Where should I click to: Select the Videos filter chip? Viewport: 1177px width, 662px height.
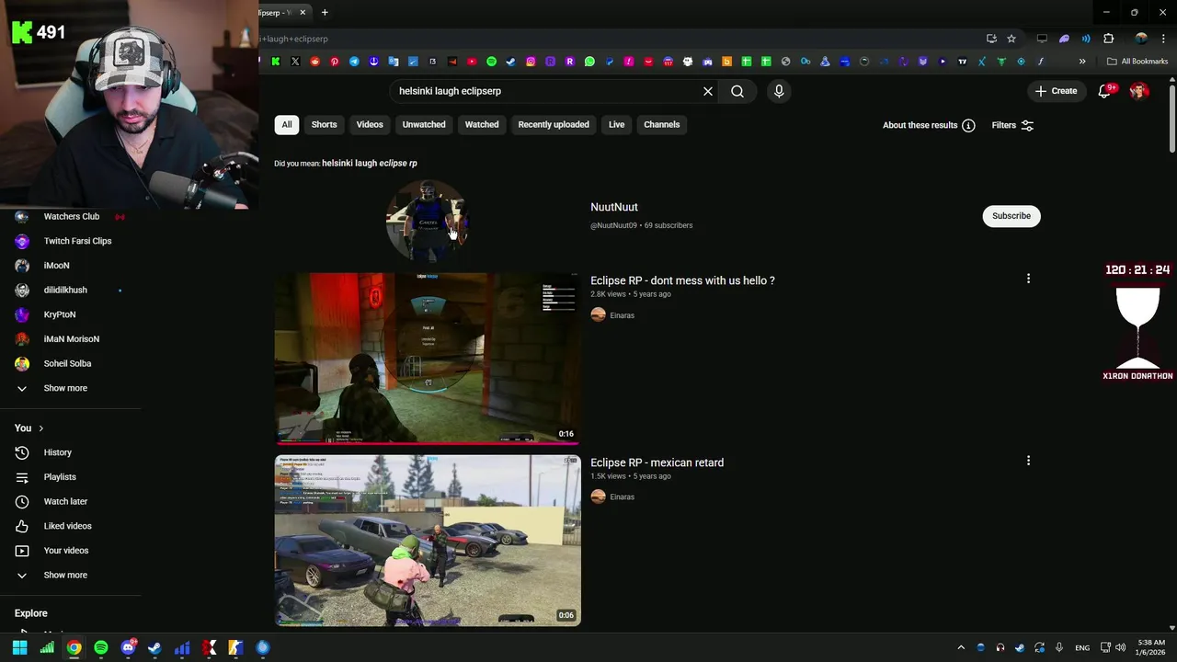click(370, 125)
